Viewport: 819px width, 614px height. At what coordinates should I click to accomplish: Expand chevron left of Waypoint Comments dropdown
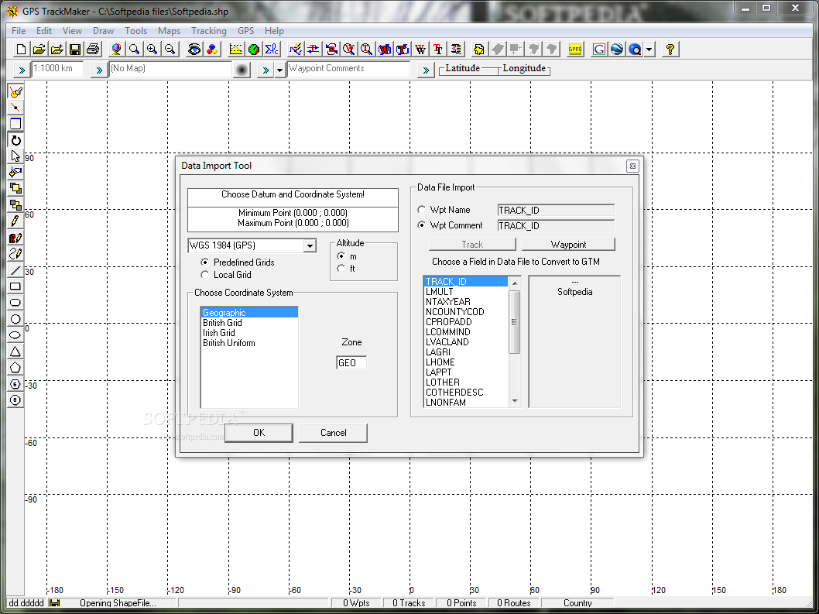pos(266,70)
